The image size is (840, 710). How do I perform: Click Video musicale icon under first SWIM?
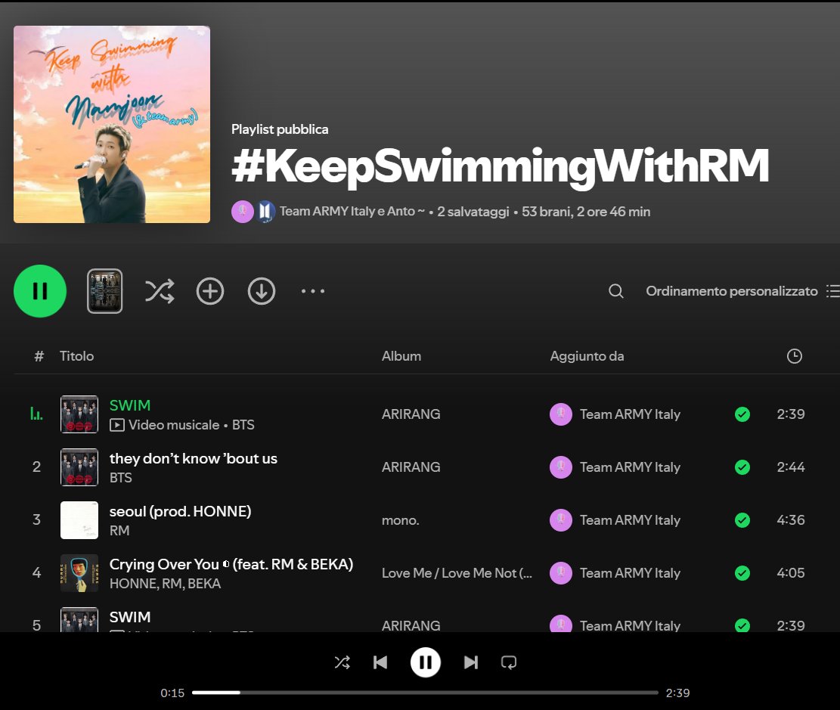click(x=116, y=425)
